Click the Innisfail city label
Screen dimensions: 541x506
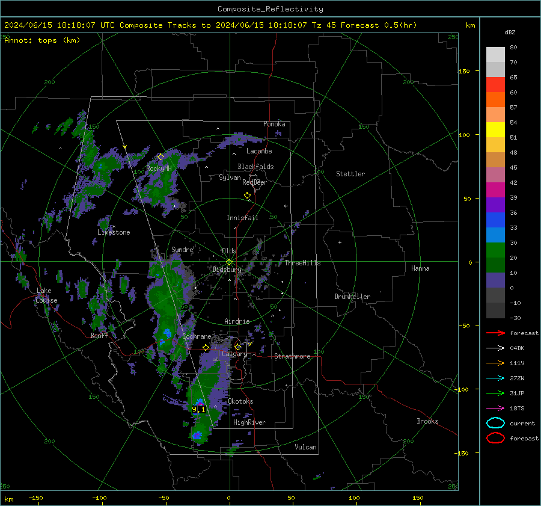(x=242, y=218)
